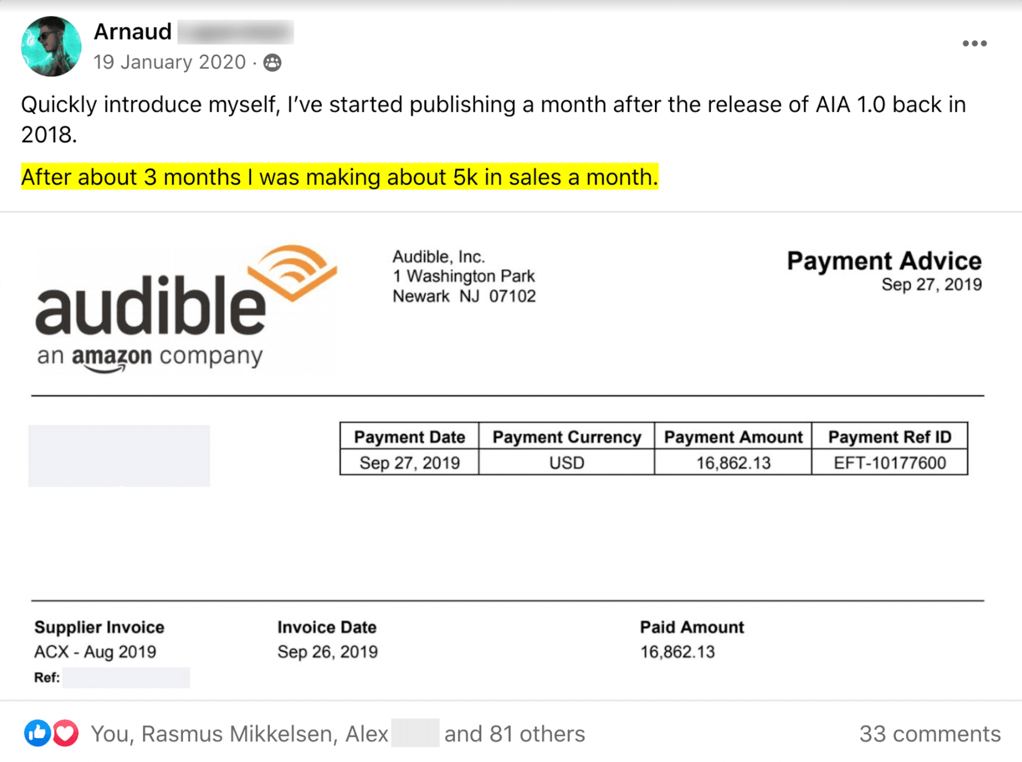Screen dimensions: 1022x762
Task: Click the 19 January 2020 timestamp
Action: pyautogui.click(x=170, y=62)
